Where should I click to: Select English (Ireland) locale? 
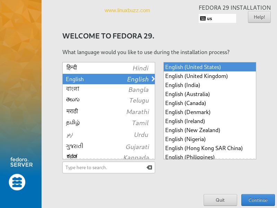click(x=210, y=121)
